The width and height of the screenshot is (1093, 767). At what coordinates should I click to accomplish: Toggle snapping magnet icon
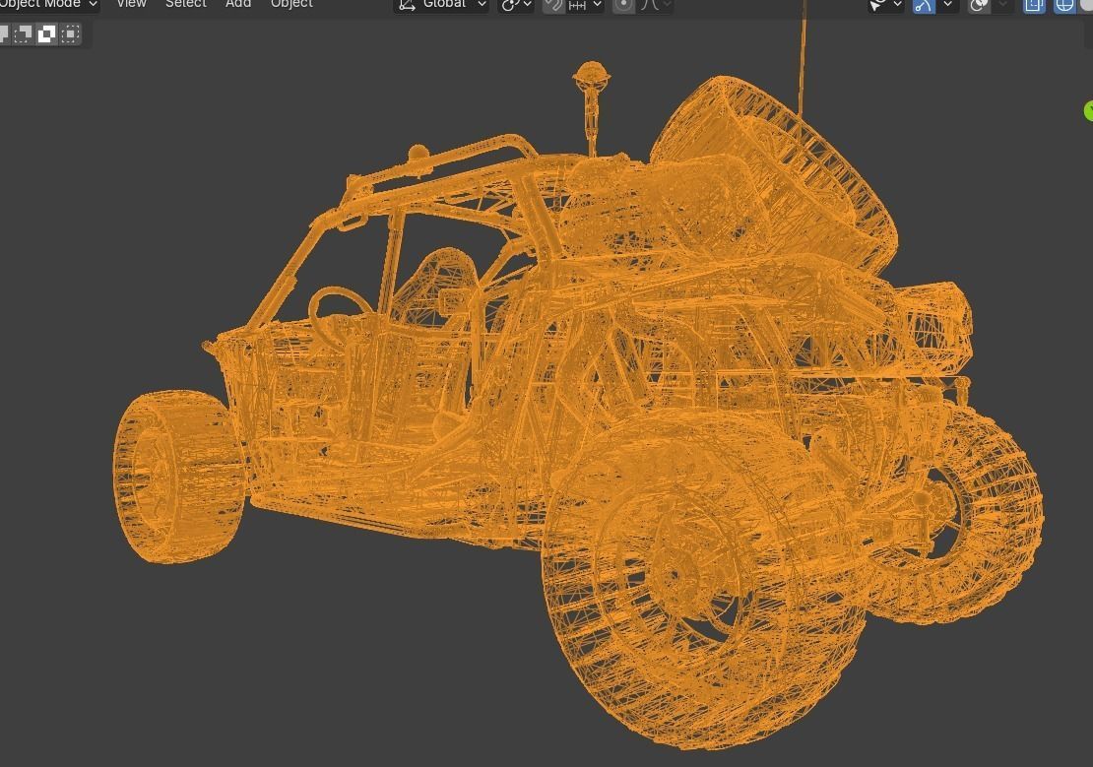pyautogui.click(x=553, y=5)
